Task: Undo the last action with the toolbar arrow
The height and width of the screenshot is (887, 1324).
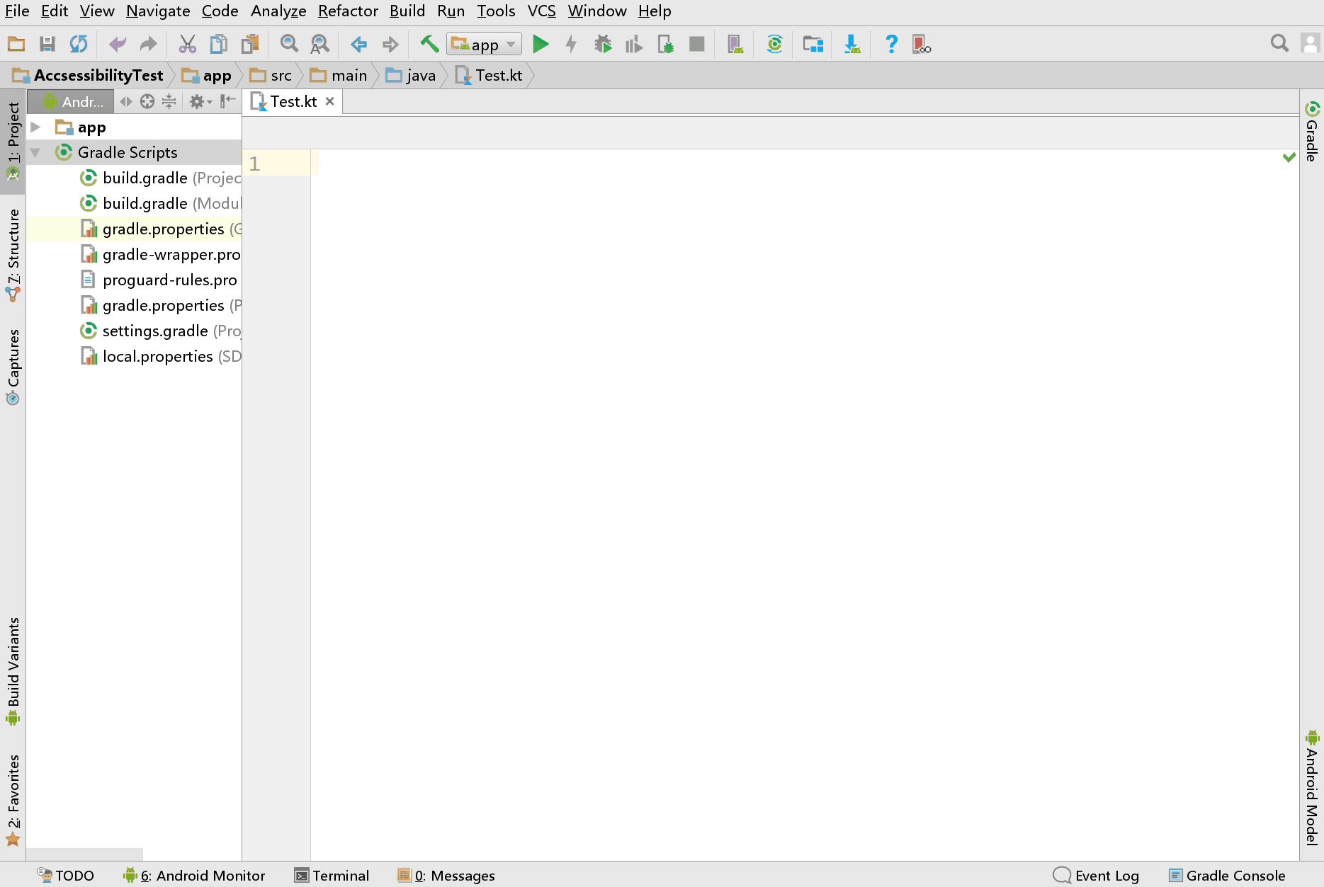Action: click(118, 45)
